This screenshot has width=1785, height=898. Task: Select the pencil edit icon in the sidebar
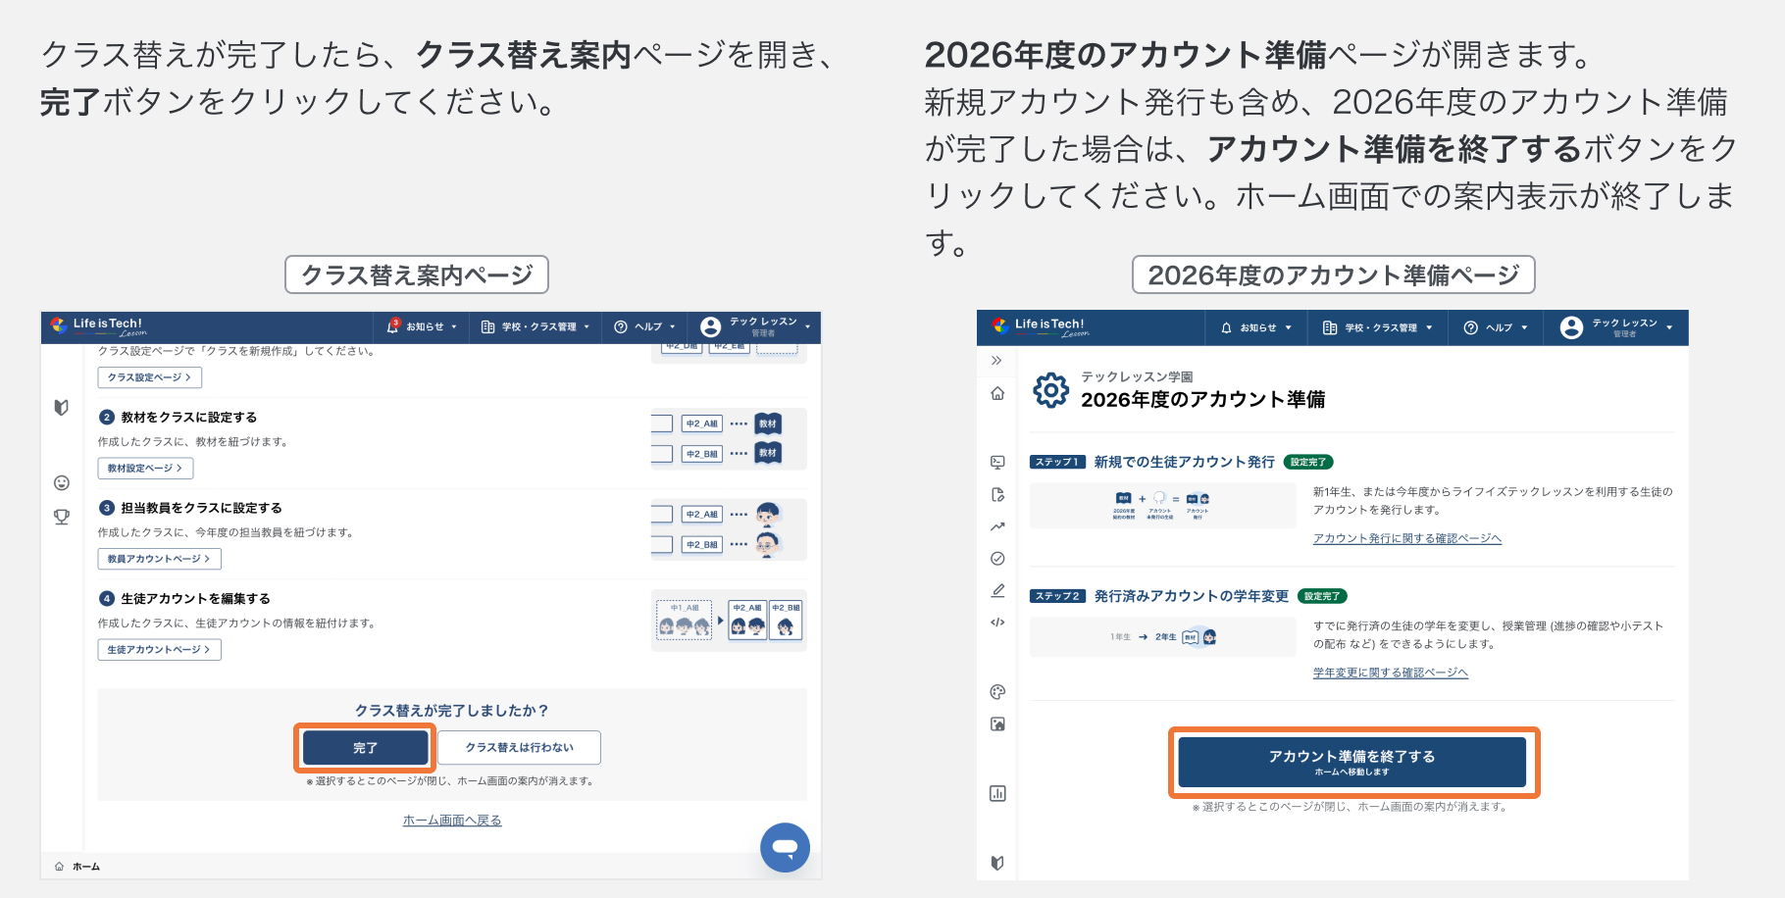pos(997,590)
